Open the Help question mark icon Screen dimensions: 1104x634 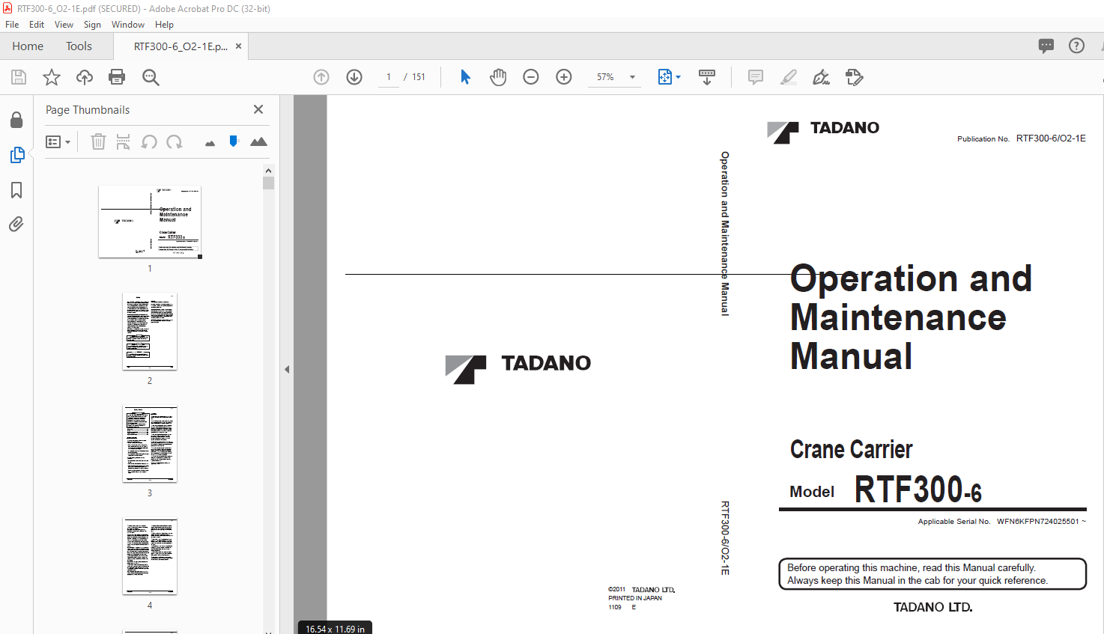1076,46
